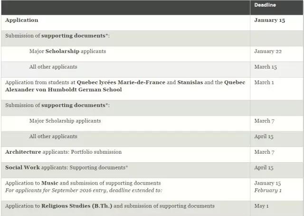The image size is (304, 216).
Task: Select the March 15 deadline cell
Action: pyautogui.click(x=265, y=67)
